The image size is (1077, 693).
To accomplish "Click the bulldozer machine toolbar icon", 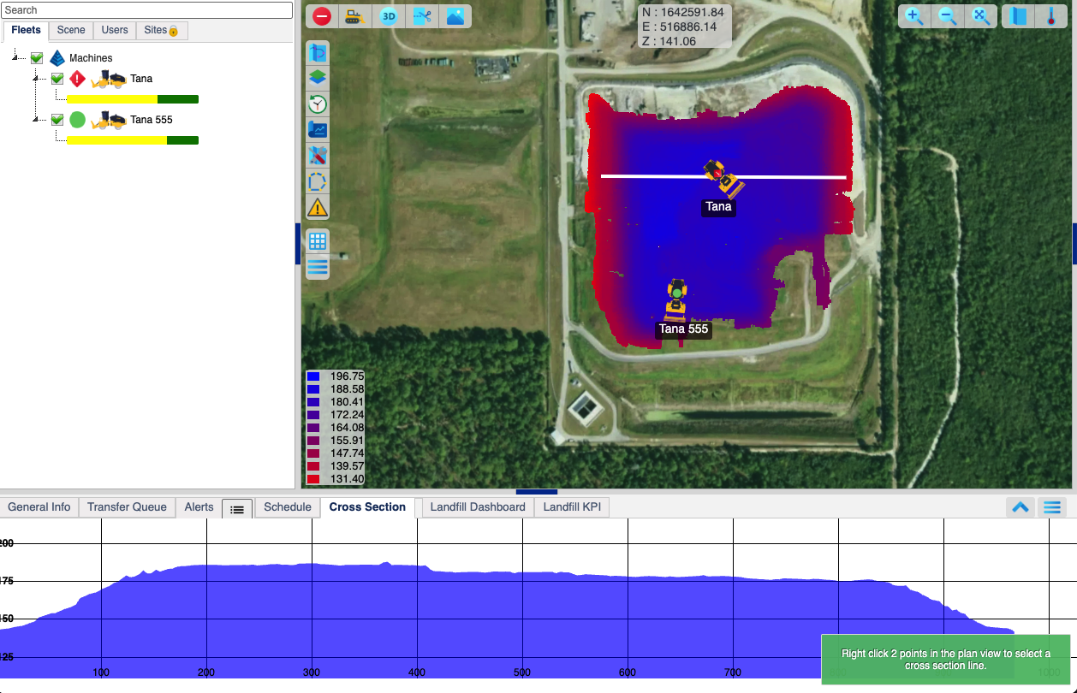I will 354,16.
